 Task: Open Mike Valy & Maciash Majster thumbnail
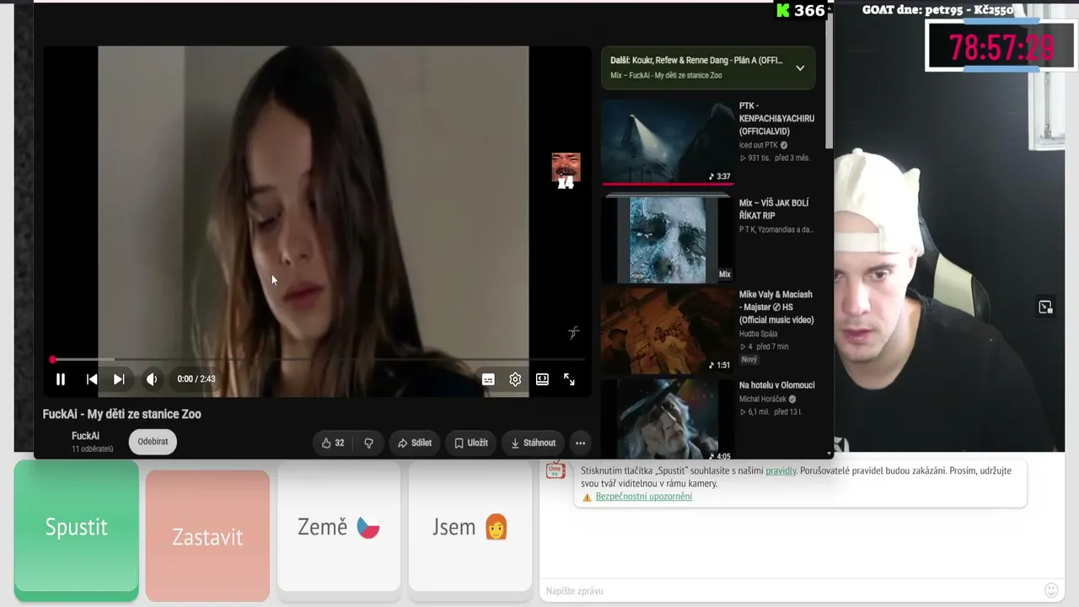click(x=668, y=330)
